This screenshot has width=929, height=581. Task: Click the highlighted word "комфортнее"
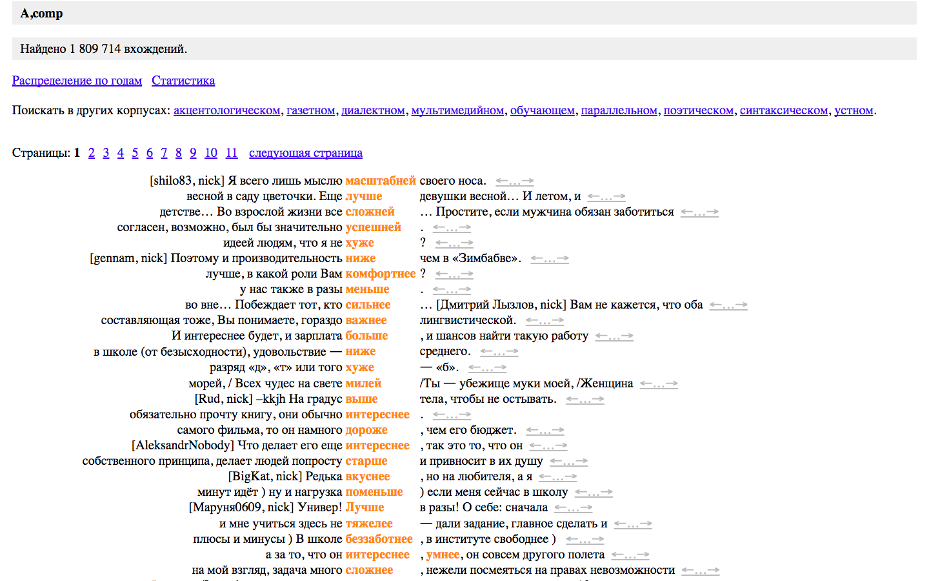click(x=380, y=274)
